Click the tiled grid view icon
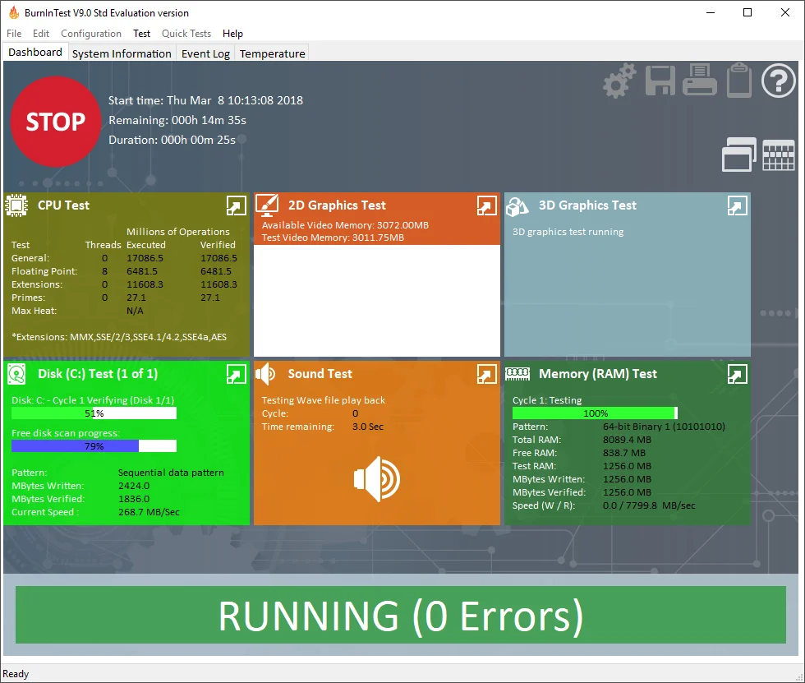The height and width of the screenshot is (683, 805). click(779, 155)
